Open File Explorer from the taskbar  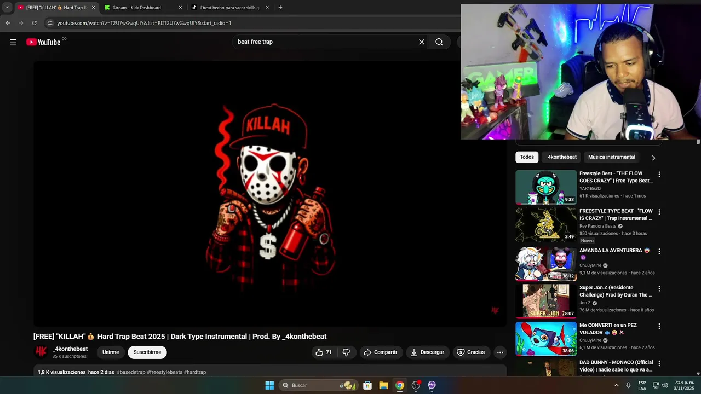(x=384, y=385)
